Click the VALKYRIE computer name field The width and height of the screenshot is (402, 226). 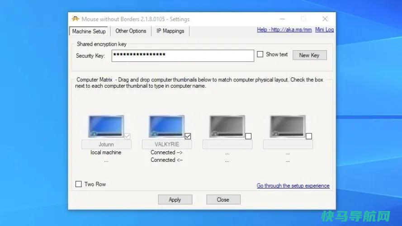[x=167, y=144]
